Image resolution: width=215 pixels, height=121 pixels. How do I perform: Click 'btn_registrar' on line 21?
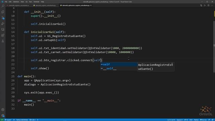pos(55,60)
